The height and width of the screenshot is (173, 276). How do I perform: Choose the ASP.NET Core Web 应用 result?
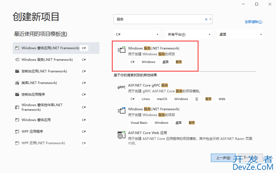pyautogui.click(x=185, y=138)
